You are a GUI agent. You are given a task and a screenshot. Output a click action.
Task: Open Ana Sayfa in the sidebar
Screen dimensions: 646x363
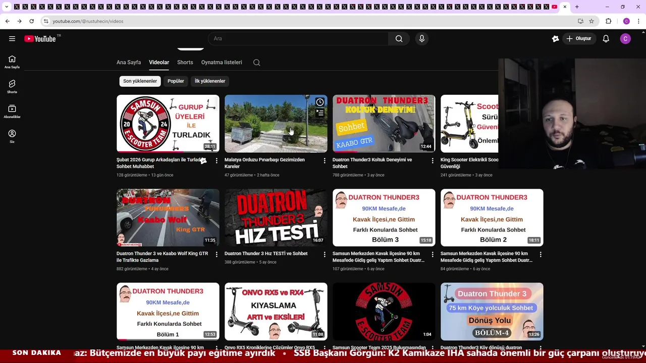click(x=12, y=62)
